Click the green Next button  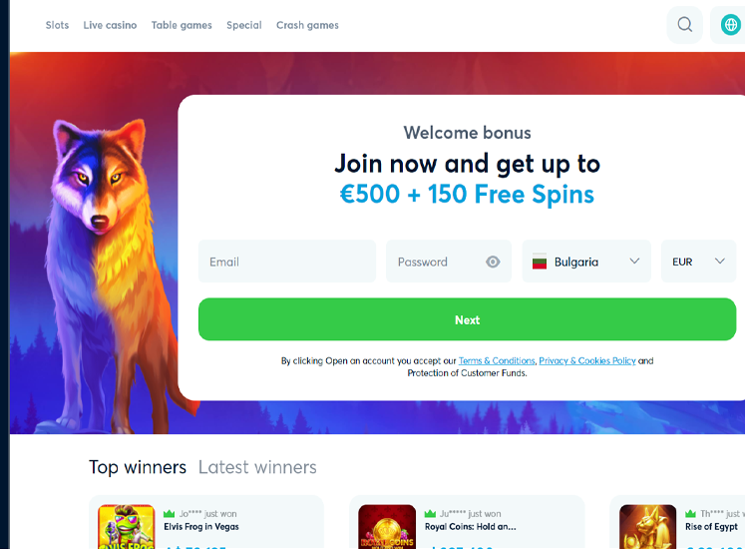coord(467,319)
